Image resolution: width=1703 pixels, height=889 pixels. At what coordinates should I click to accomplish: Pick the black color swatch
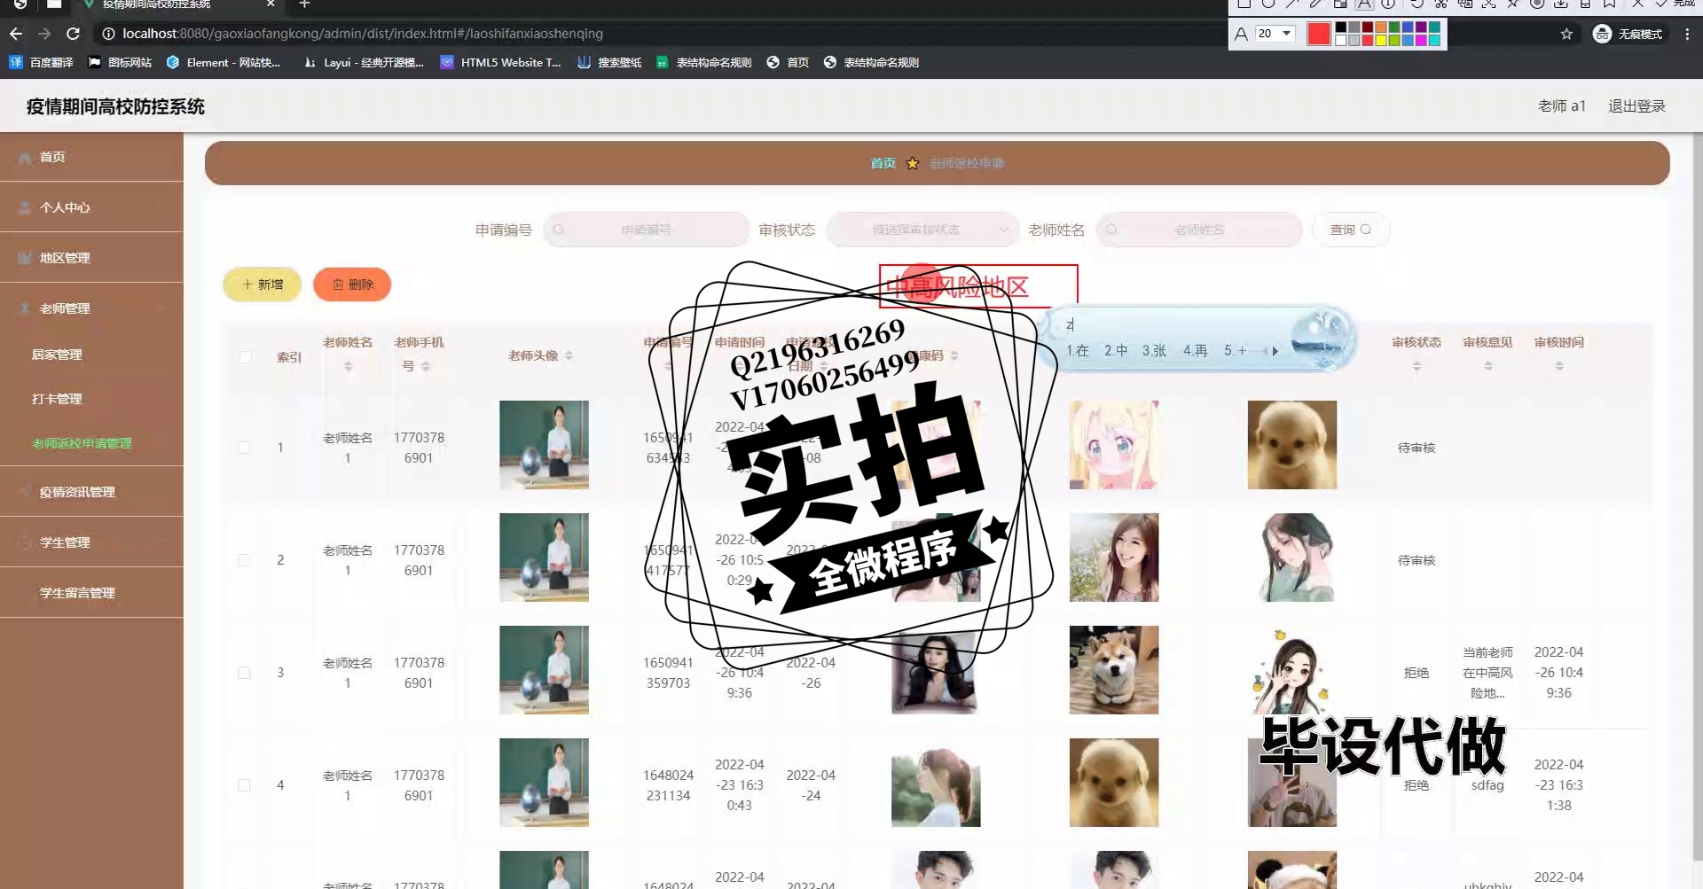click(1341, 28)
